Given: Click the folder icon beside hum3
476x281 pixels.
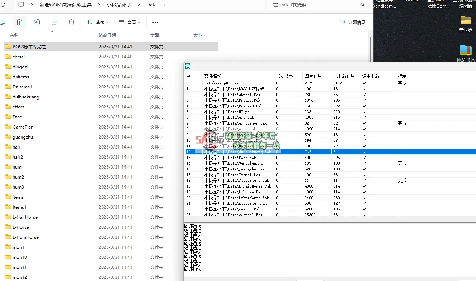Looking at the screenshot, I should (8, 187).
